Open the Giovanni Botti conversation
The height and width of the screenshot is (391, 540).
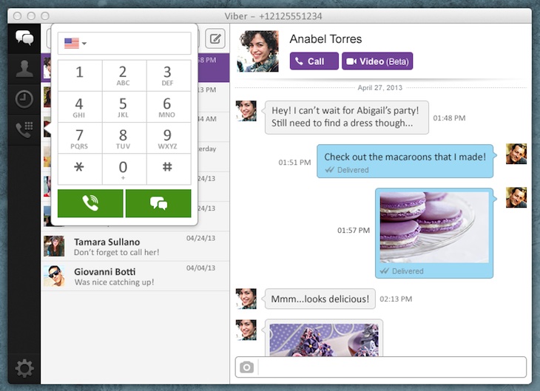[135, 276]
